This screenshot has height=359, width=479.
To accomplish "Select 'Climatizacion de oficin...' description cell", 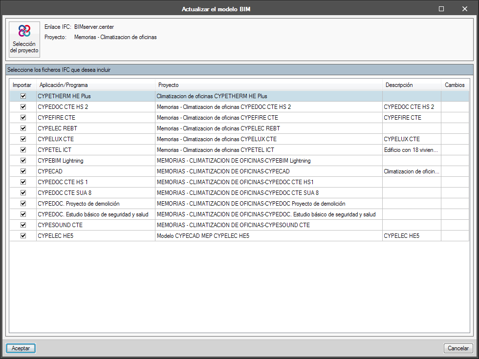I will coord(412,171).
